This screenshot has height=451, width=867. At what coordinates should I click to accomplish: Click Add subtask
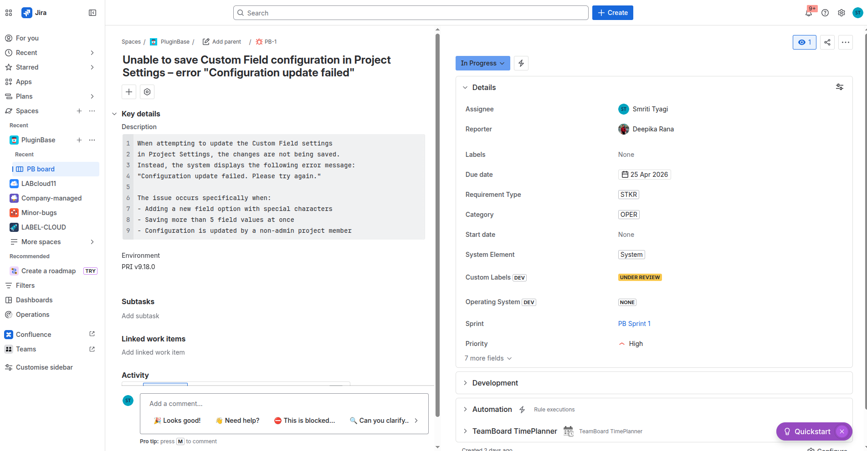(x=140, y=316)
